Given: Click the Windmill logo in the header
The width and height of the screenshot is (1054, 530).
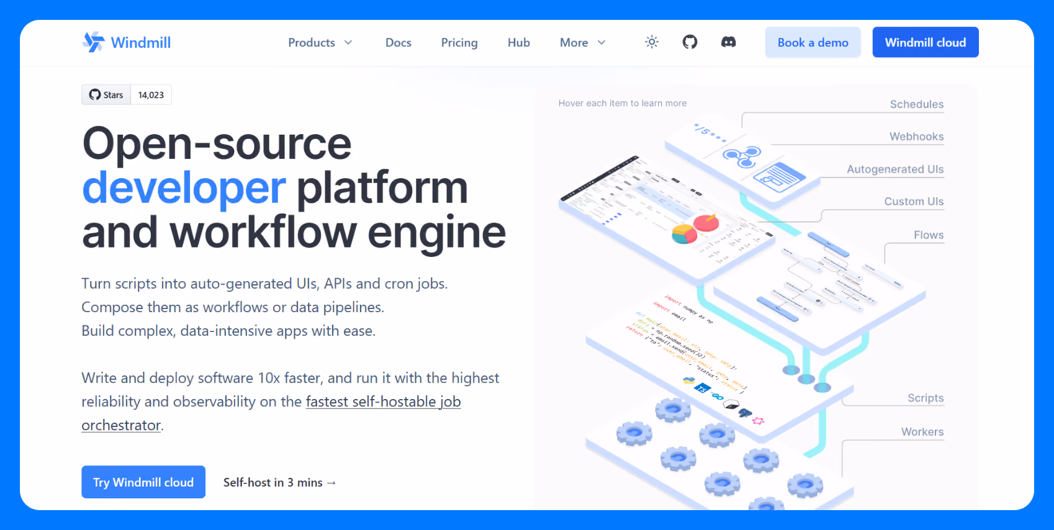Looking at the screenshot, I should click(x=127, y=42).
